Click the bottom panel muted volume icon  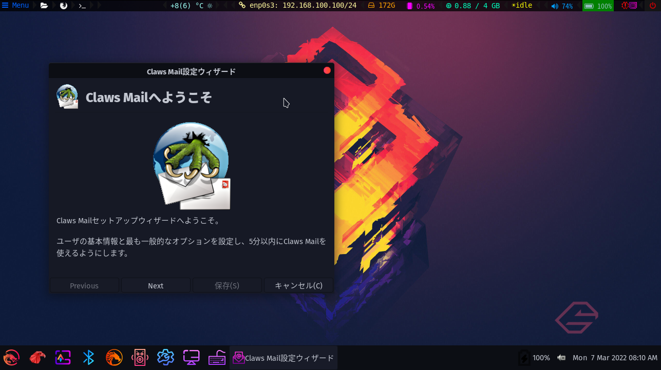point(561,358)
